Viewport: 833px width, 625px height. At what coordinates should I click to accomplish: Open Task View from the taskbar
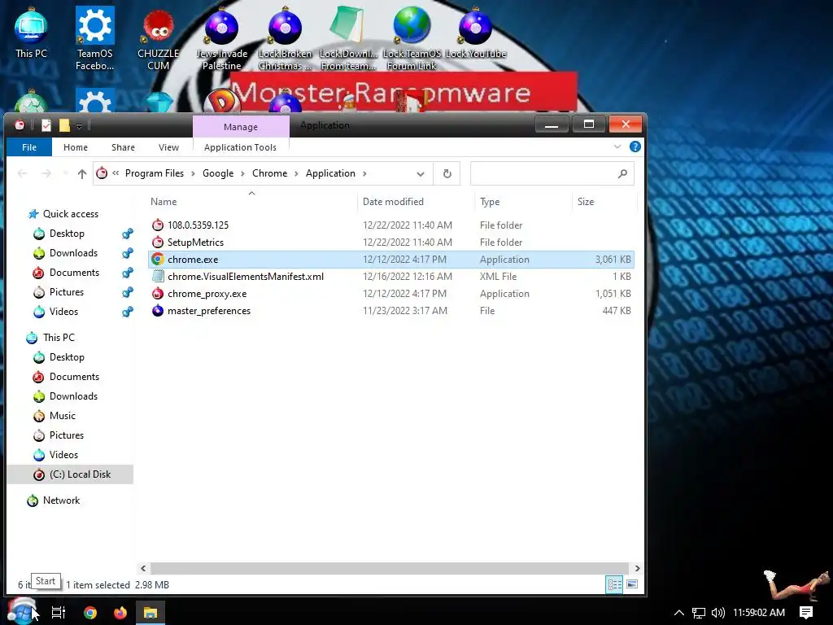59,613
